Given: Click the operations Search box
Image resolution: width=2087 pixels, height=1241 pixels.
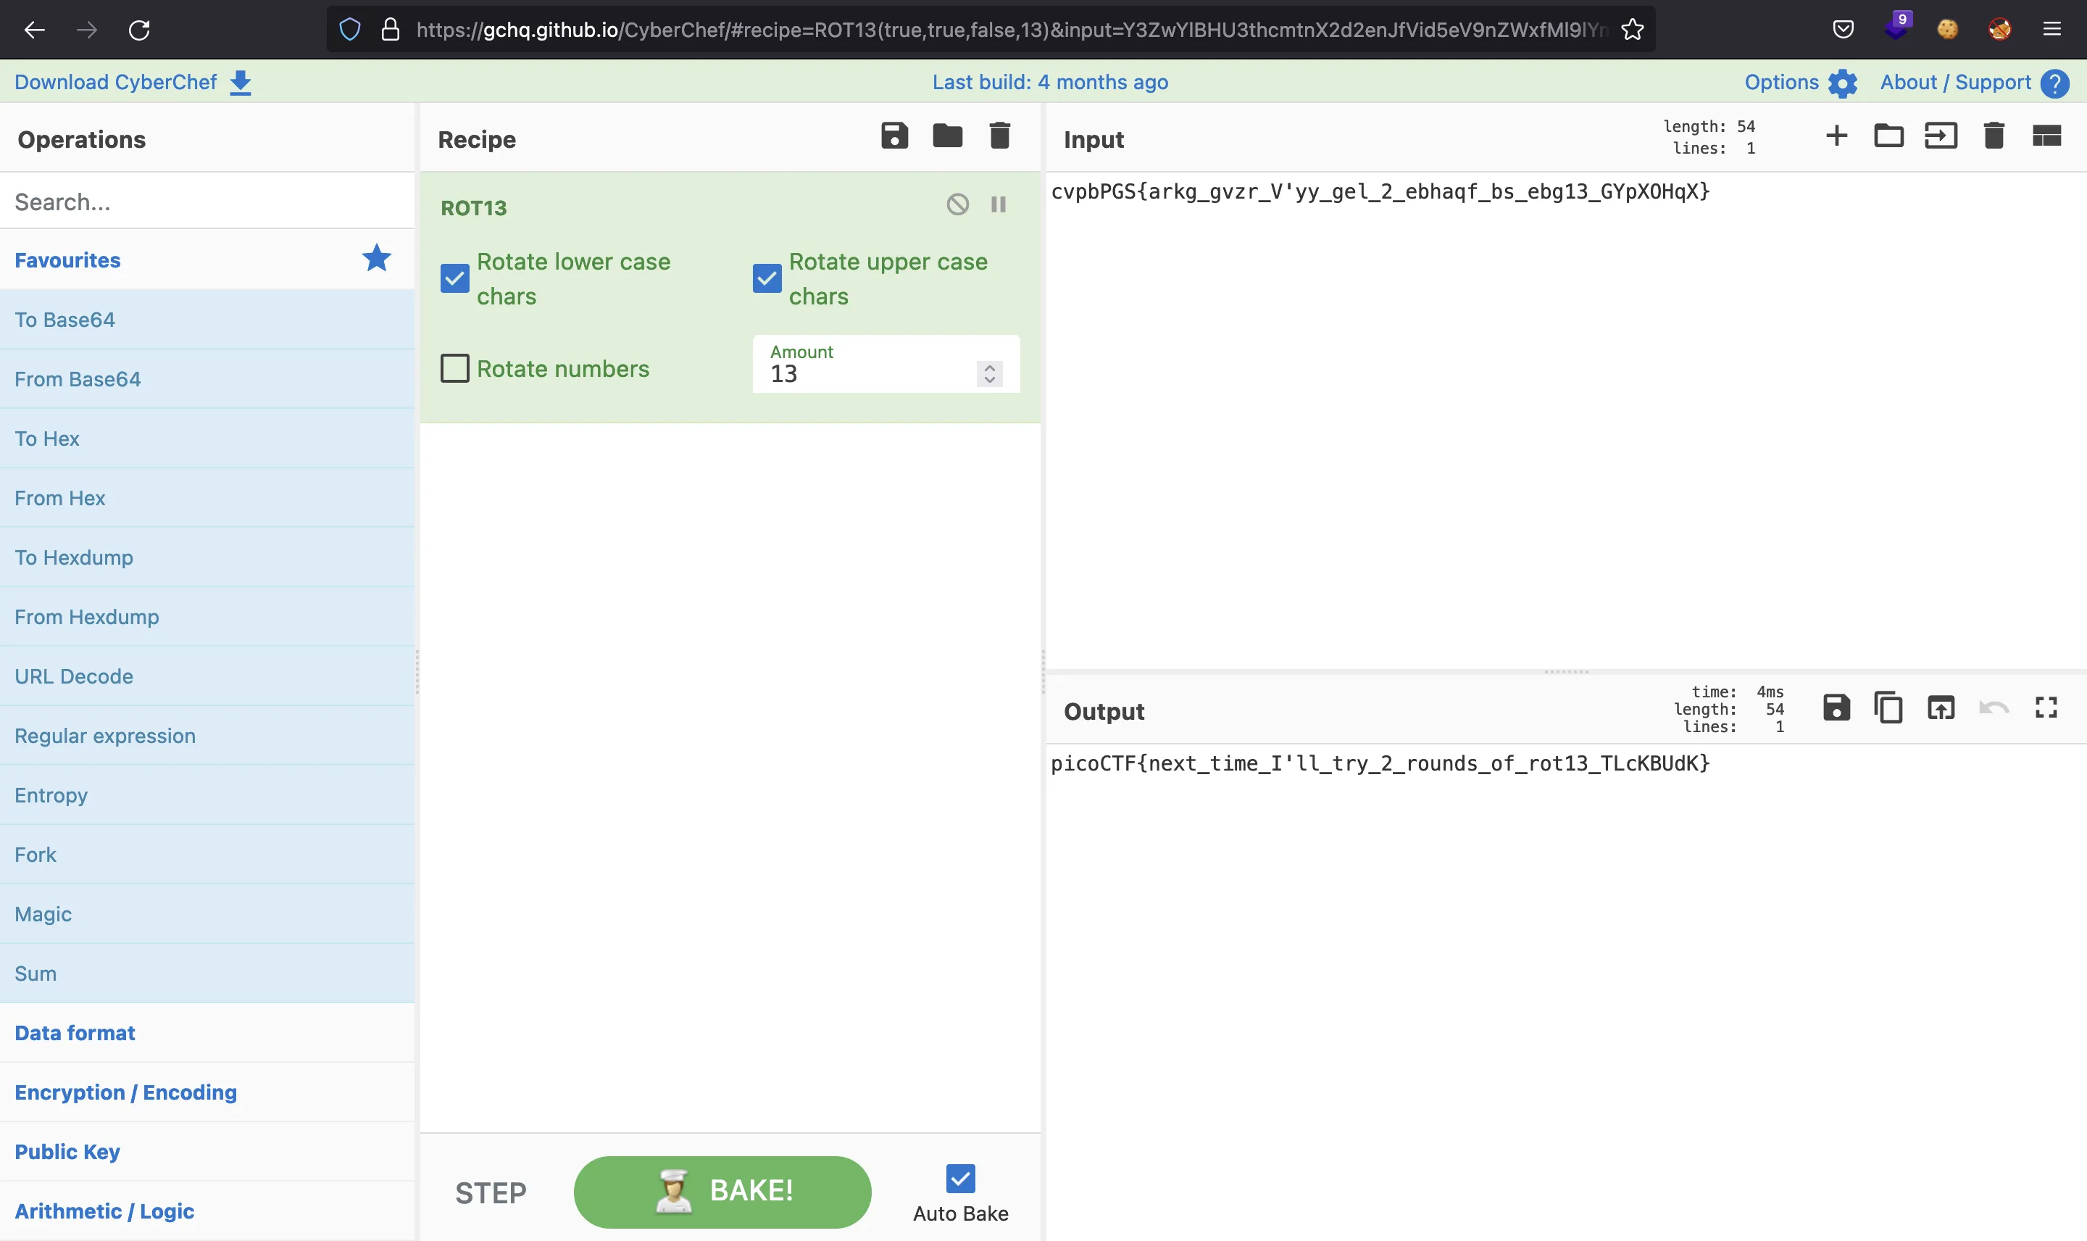Looking at the screenshot, I should pos(207,202).
